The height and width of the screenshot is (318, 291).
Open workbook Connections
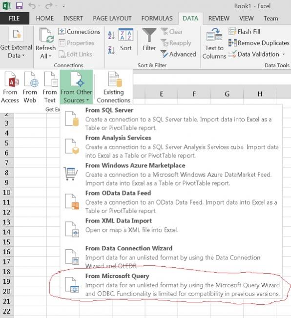79,32
